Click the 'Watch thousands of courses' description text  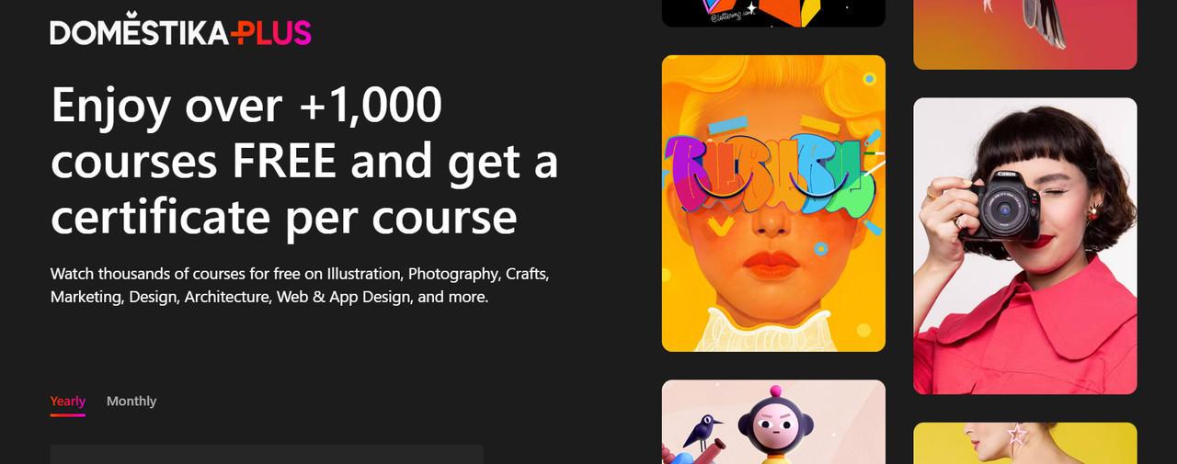coord(300,285)
